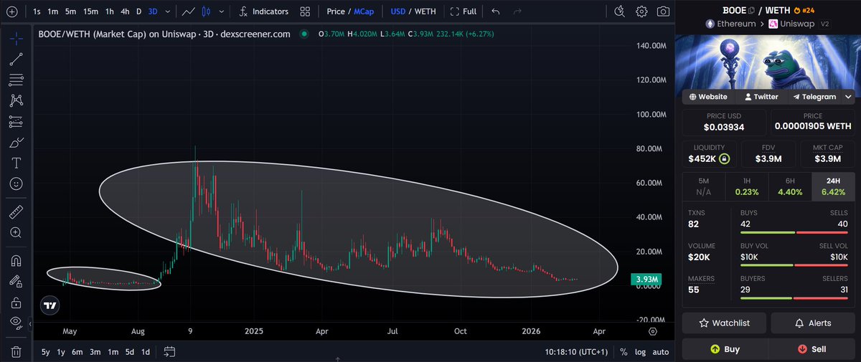Toggle auto scale on price axis

[661, 351]
